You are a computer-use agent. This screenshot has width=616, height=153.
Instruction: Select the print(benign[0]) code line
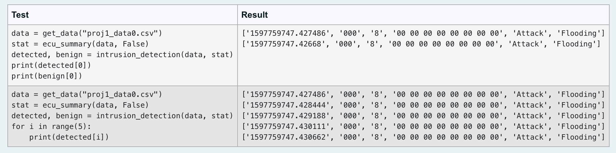point(47,76)
